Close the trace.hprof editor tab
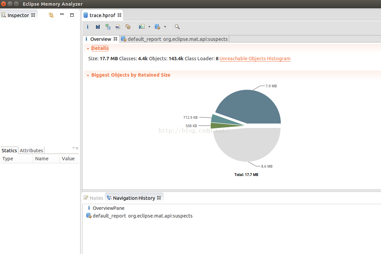The image size is (381, 254). point(119,15)
